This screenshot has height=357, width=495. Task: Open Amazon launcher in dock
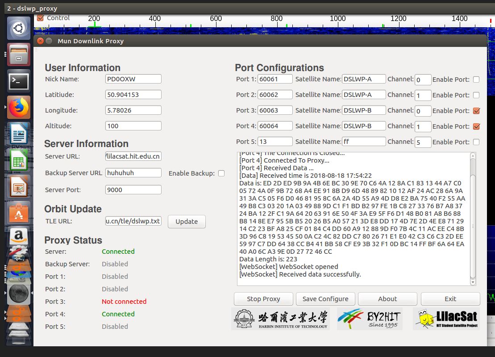(19, 236)
